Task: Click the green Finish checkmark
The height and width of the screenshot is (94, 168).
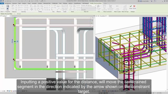Action: [131, 6]
